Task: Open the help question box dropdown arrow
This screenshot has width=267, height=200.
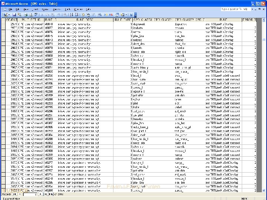Action: pos(252,9)
